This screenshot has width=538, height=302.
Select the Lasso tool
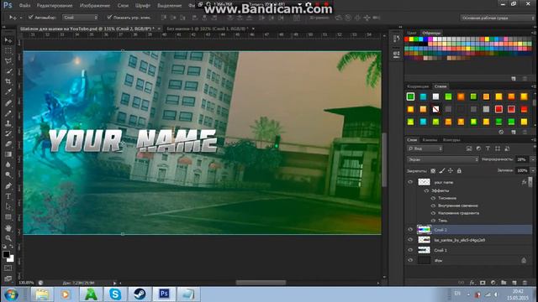coord(8,61)
